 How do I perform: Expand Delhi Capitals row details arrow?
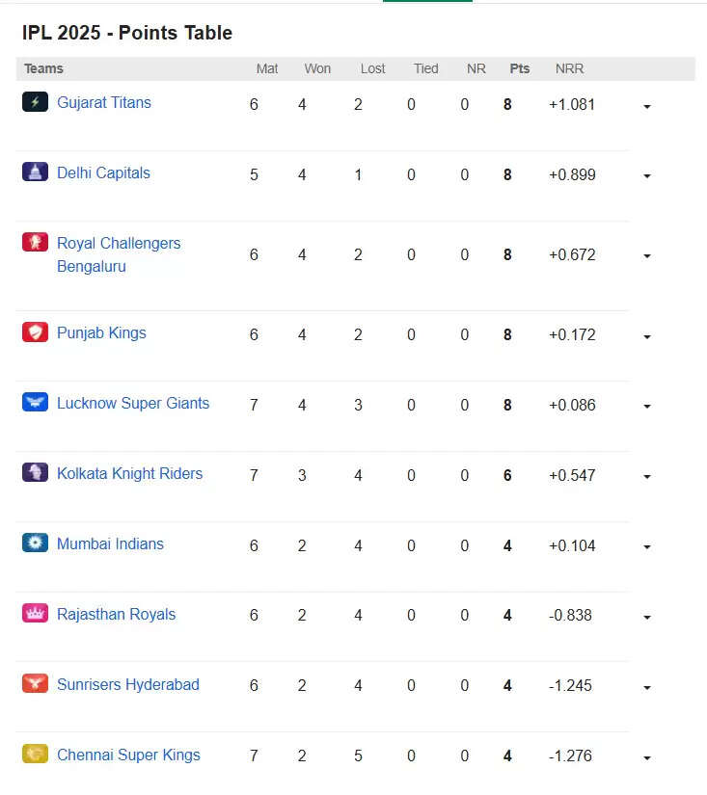tap(647, 176)
